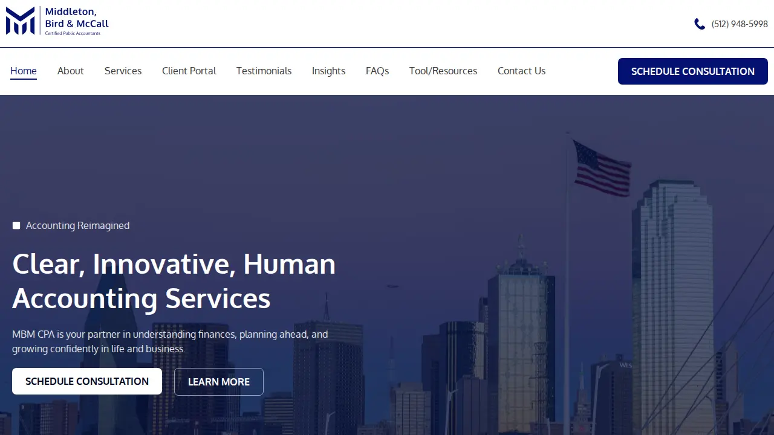
Task: Go to the Home menu item
Action: point(24,71)
